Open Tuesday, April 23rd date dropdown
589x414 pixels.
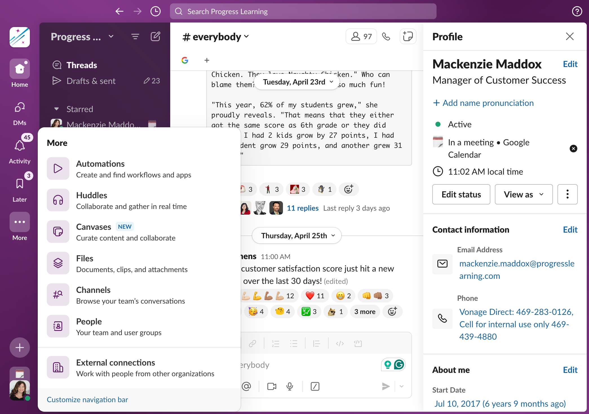(296, 82)
